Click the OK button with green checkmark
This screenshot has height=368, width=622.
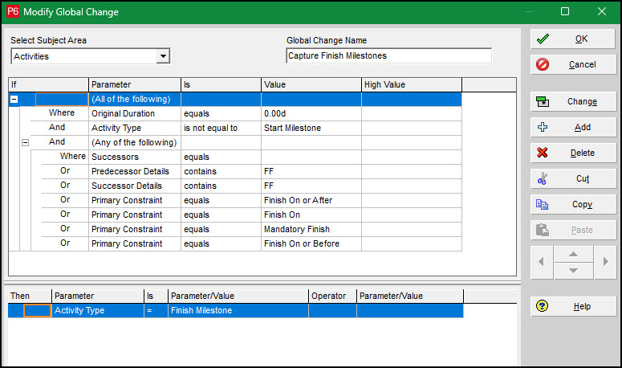[573, 39]
